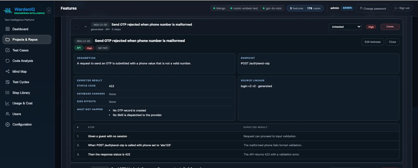Open Projects & Repos in the sidebar
This screenshot has height=168, width=418.
point(27,40)
